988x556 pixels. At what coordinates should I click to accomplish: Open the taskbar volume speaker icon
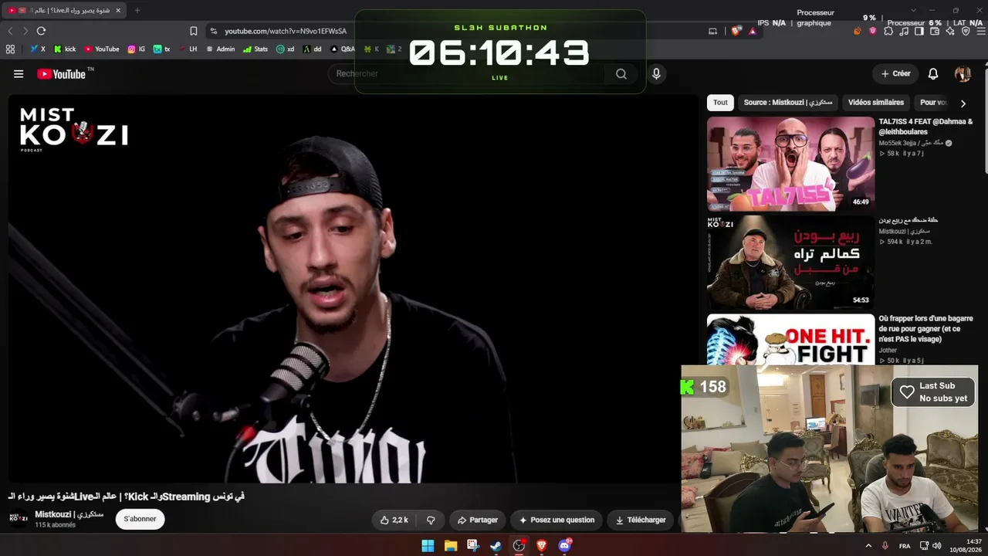937,546
